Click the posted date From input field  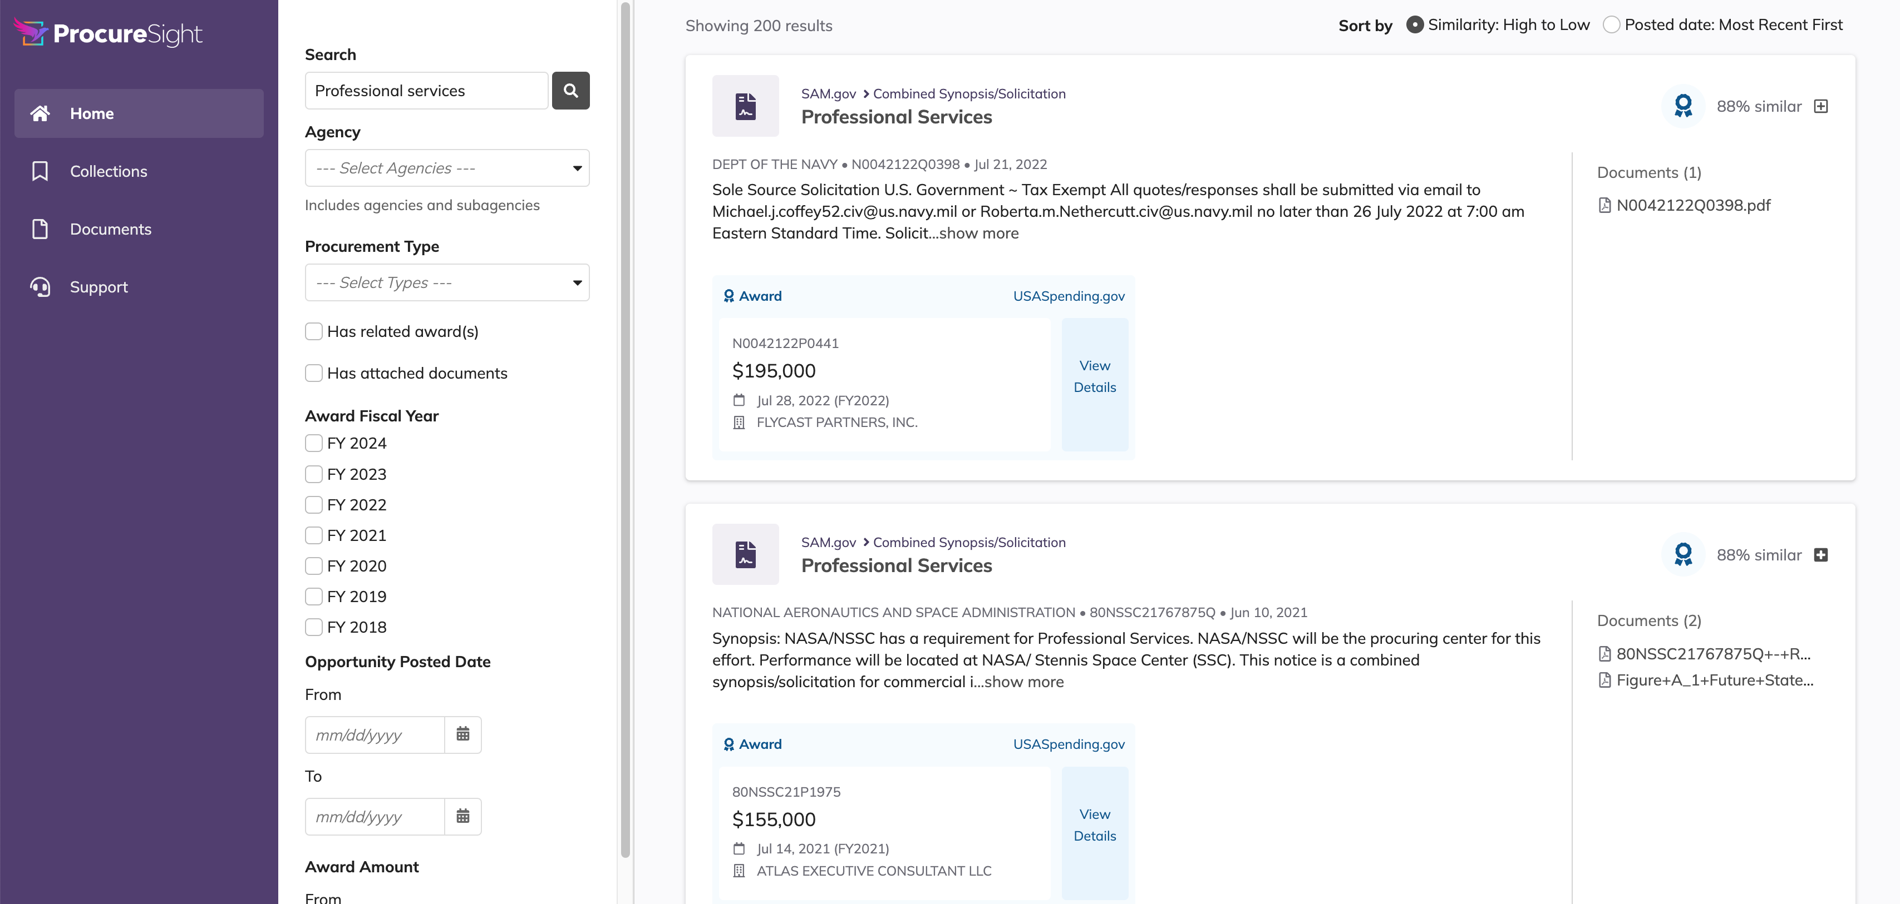[375, 734]
